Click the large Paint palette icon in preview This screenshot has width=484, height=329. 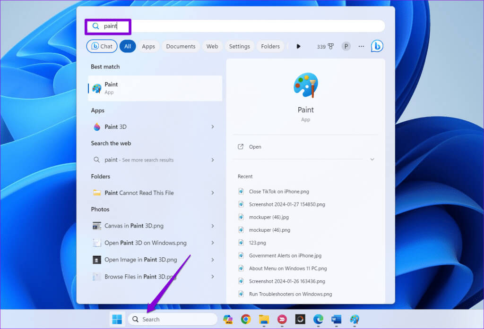[x=306, y=85]
